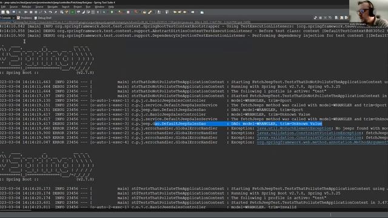The height and width of the screenshot is (218, 388).
Task: Click the Debug launch toolbar icon
Action: pyautogui.click(x=104, y=12)
